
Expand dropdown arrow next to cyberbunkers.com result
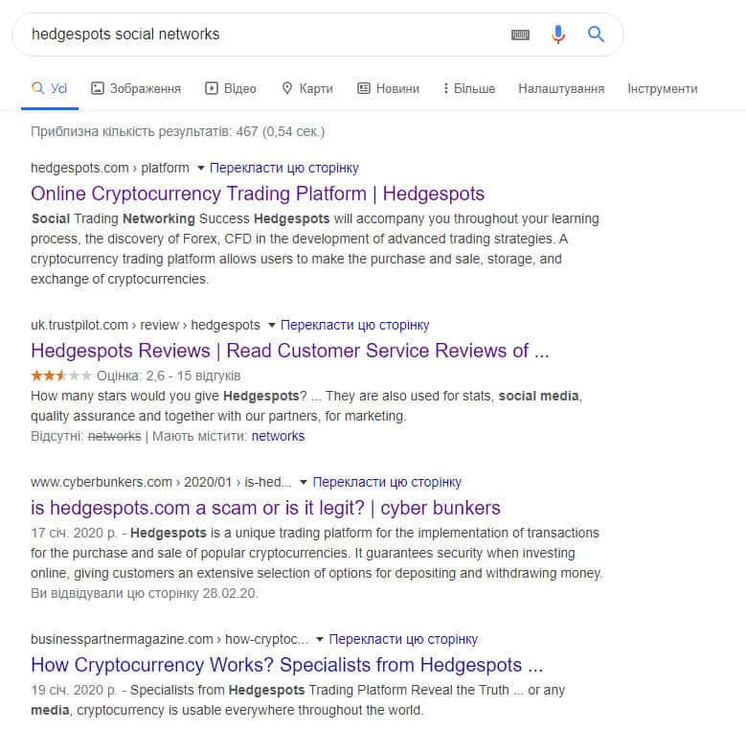click(303, 482)
